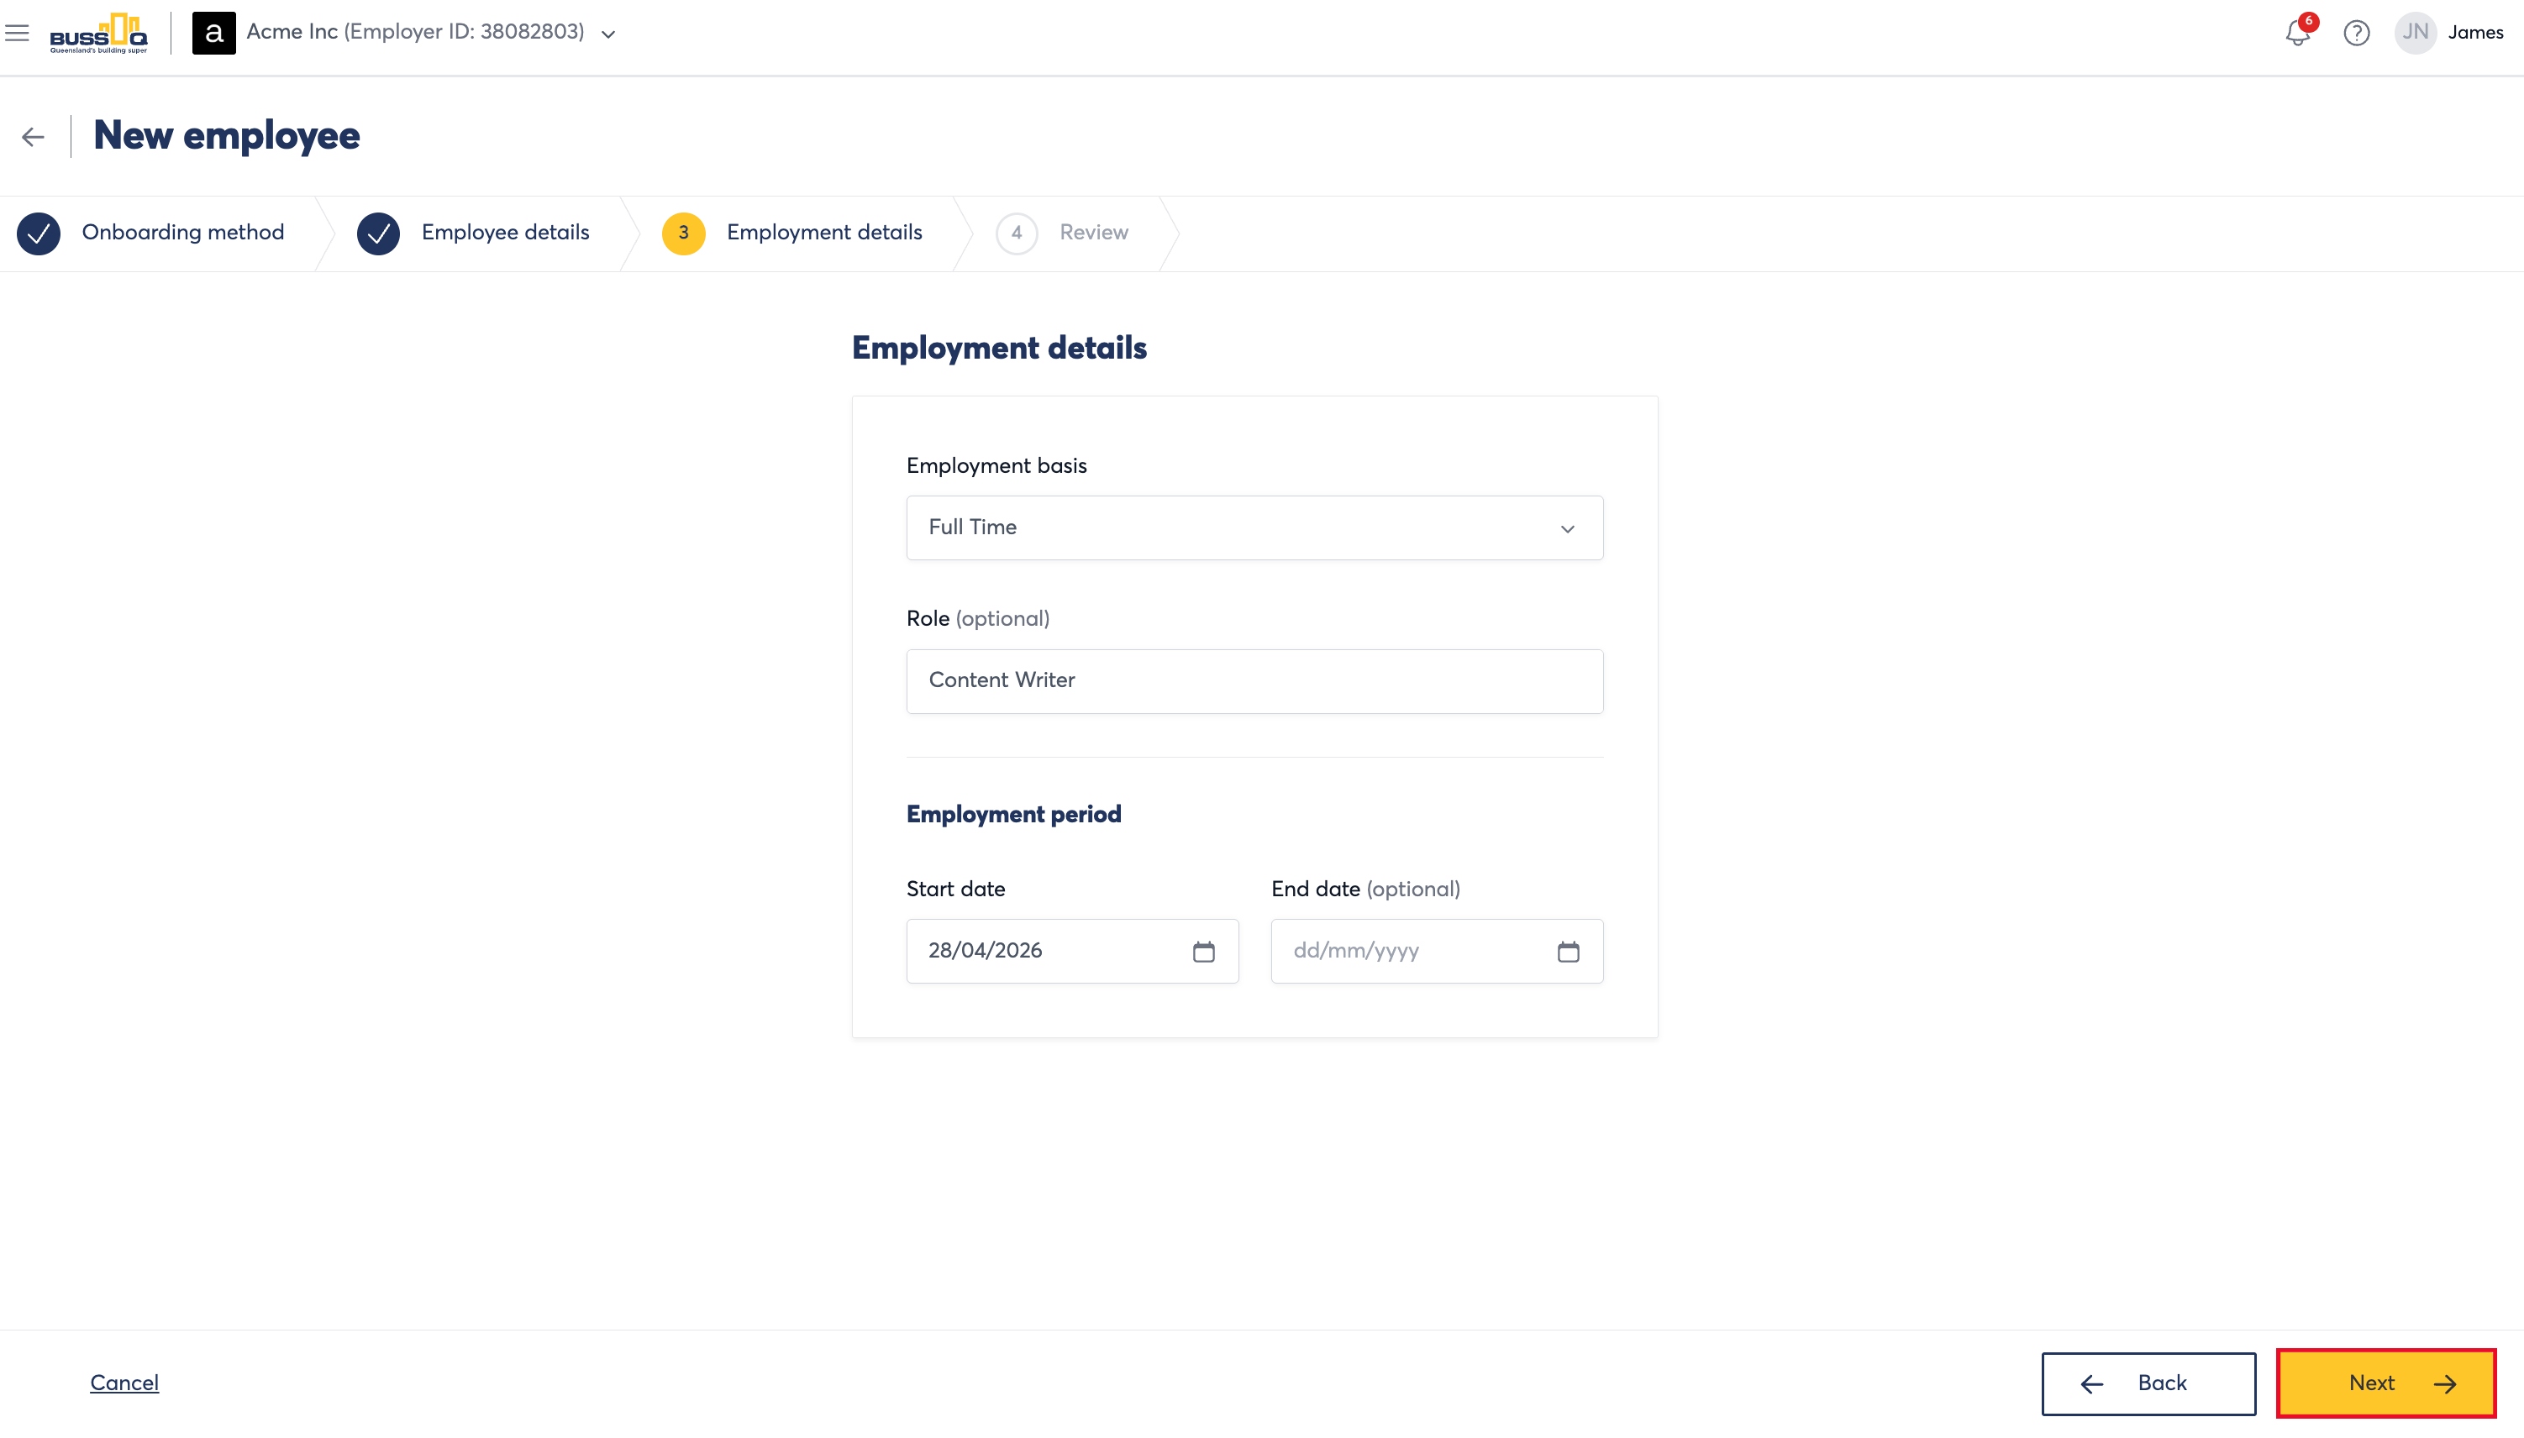Screen dimensions: 2524x1438
Task: Click the Employment basis label
Action: (x=996, y=465)
